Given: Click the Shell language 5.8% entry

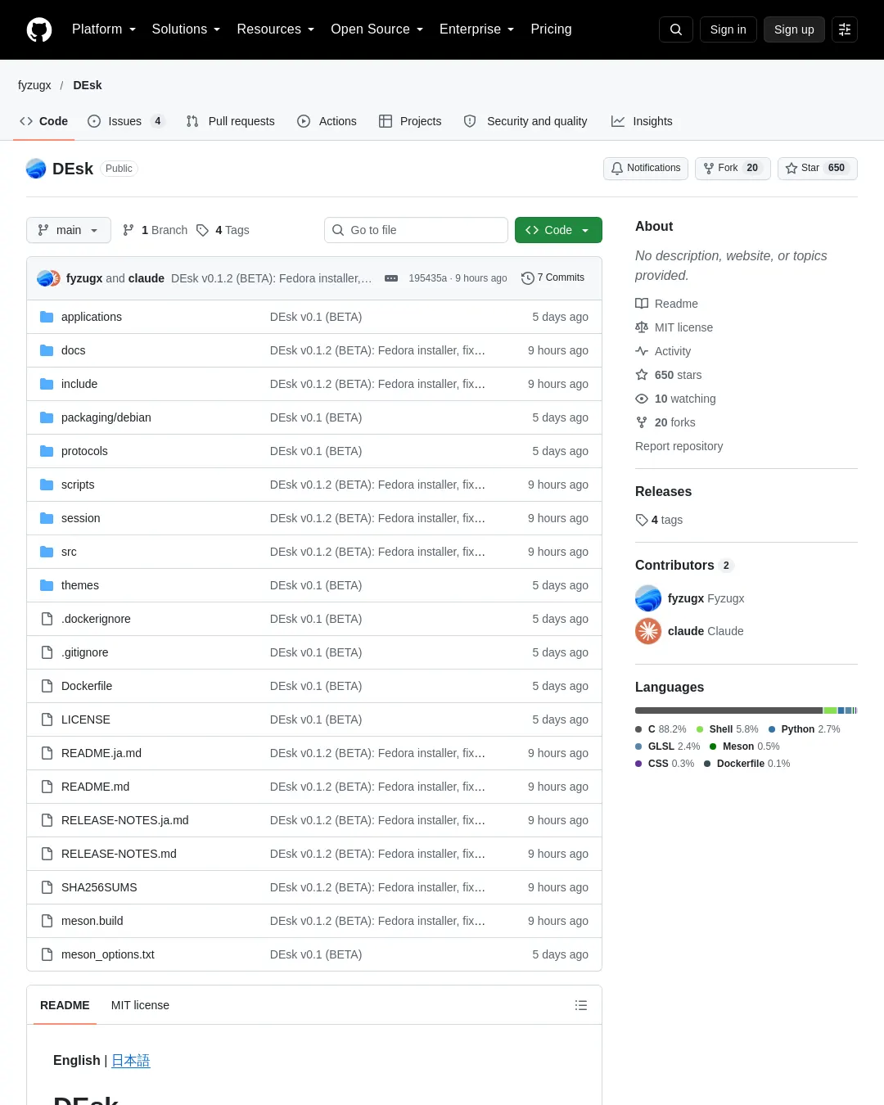Looking at the screenshot, I should [x=727, y=729].
